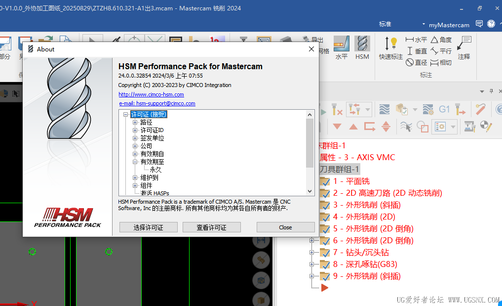Open dropdown arrow beside tool swap icon
This screenshot has height=306, width=502.
click(368, 110)
